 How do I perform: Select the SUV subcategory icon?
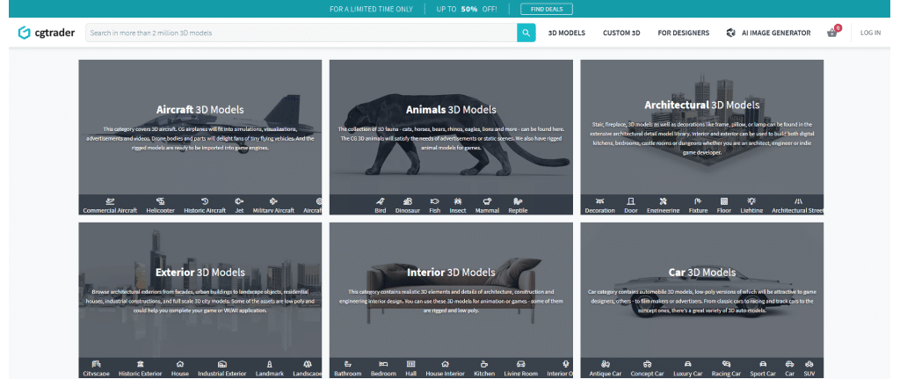pyautogui.click(x=809, y=365)
